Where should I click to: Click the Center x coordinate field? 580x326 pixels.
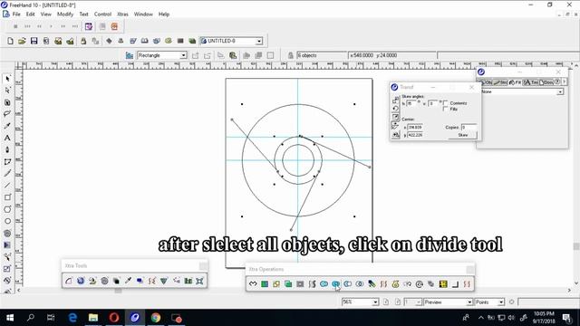415,127
